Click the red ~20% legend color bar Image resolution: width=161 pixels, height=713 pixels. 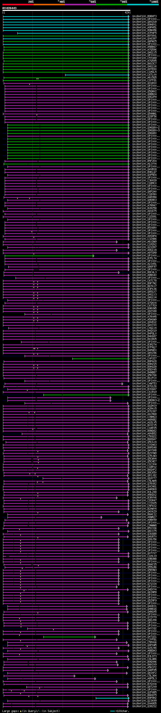[18, 5]
